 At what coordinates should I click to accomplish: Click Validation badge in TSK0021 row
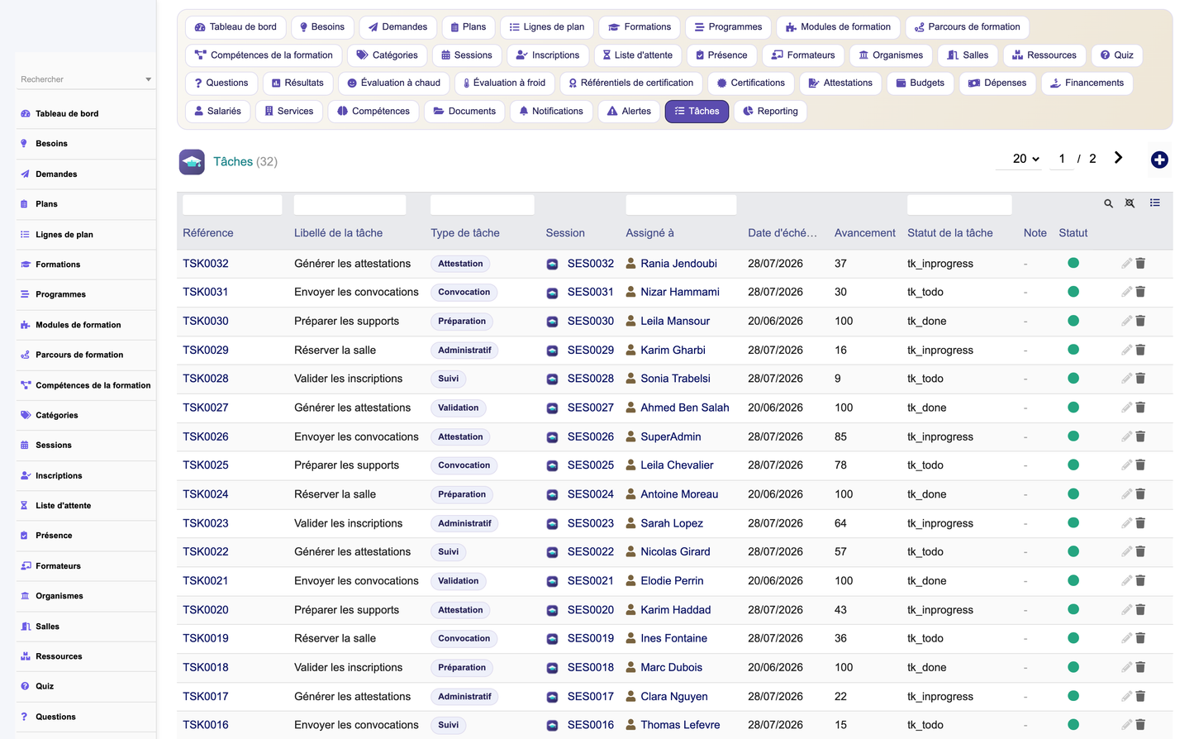pyautogui.click(x=459, y=581)
